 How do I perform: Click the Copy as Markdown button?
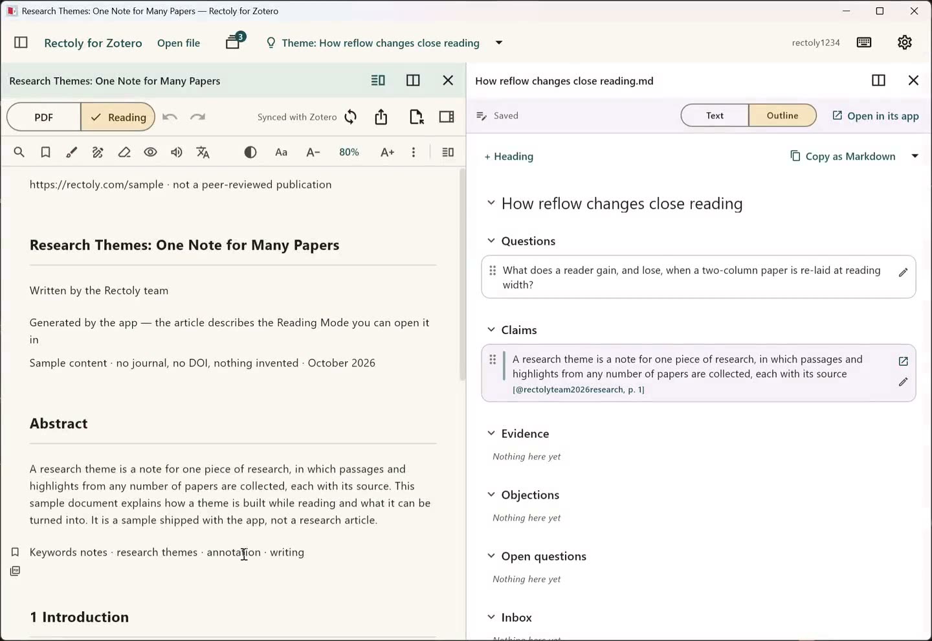point(843,156)
